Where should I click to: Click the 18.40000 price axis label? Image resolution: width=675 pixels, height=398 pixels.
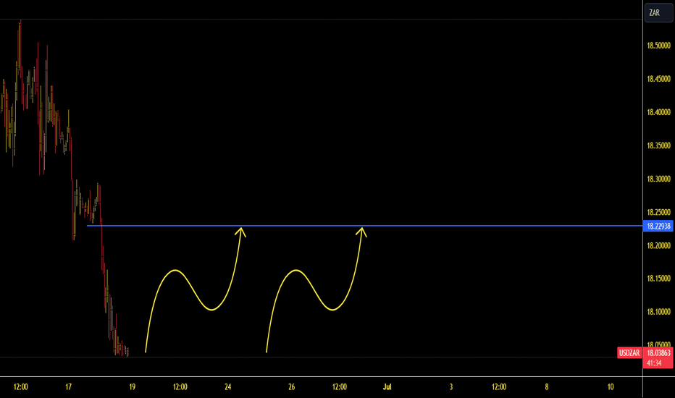658,112
